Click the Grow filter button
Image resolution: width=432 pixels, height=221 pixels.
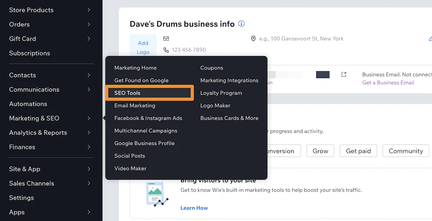coord(321,151)
